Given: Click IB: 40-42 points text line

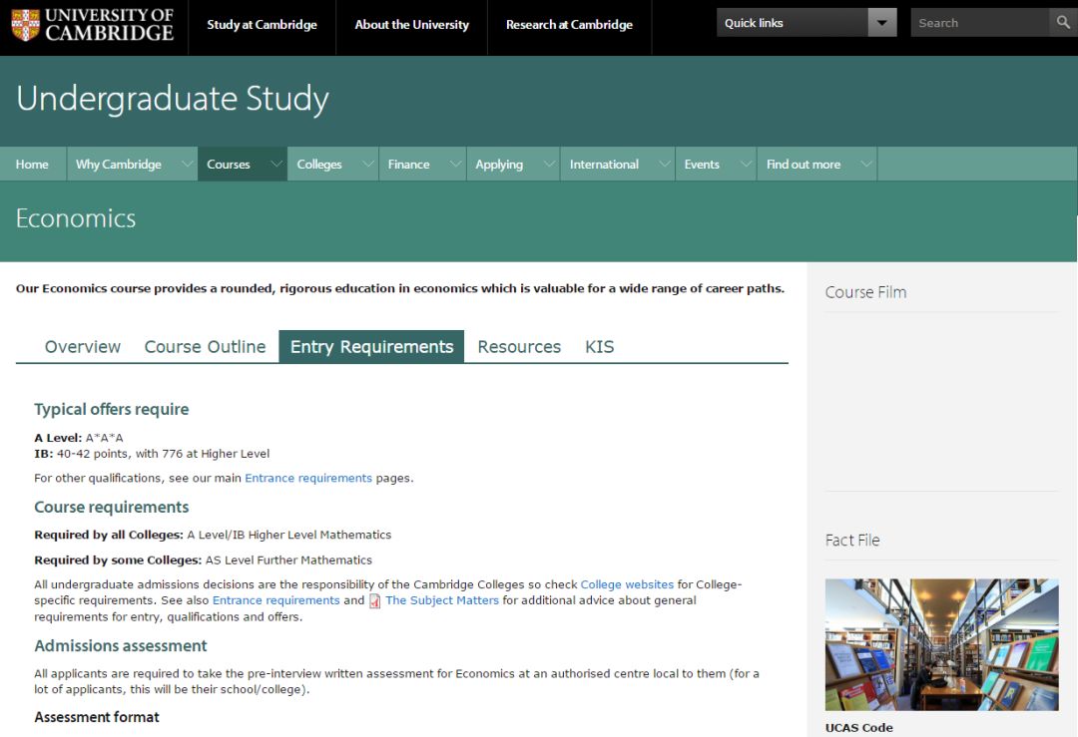Looking at the screenshot, I should point(152,454).
